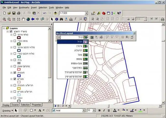Open the Drawing menu dropdown

coord(8,110)
